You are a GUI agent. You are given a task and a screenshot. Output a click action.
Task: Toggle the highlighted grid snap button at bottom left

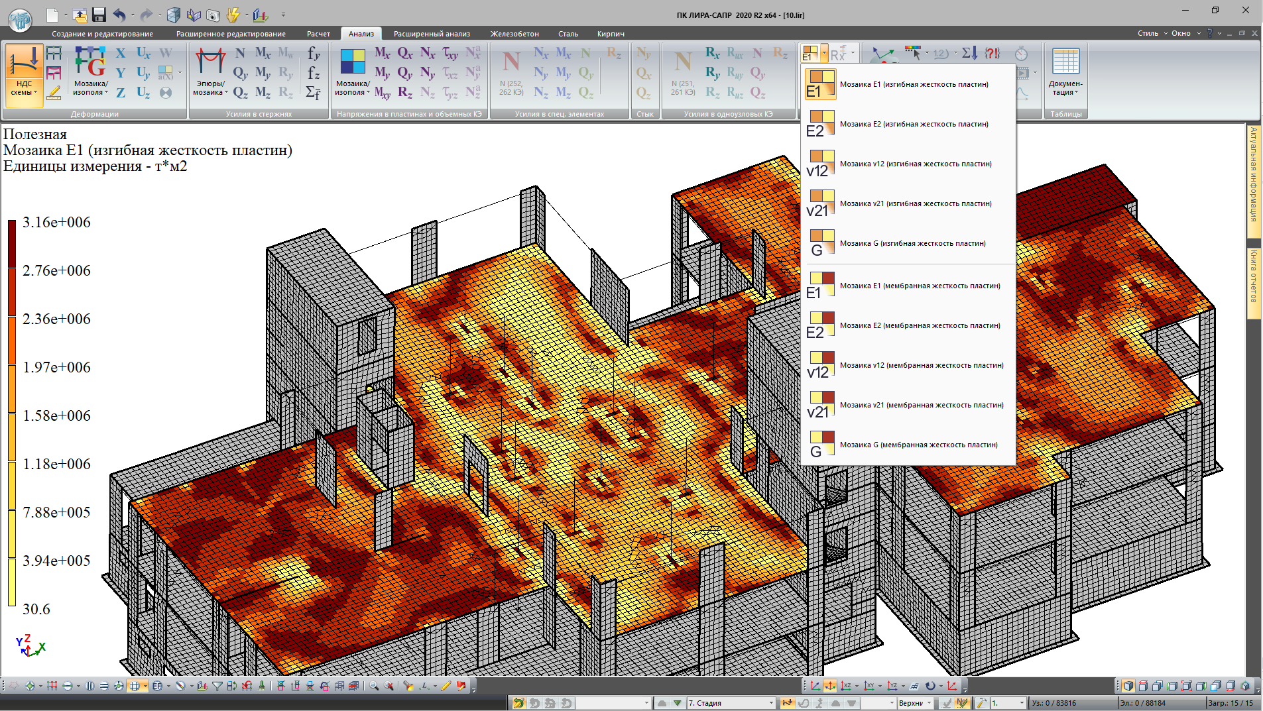coord(135,686)
